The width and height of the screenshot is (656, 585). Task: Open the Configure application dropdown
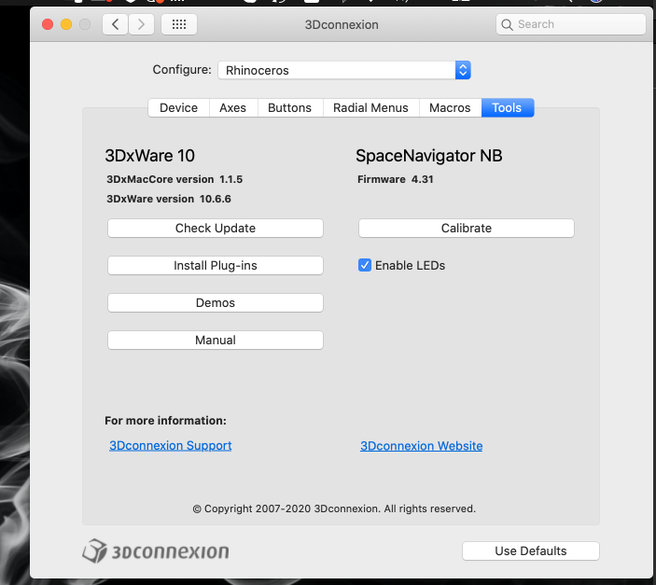(344, 70)
